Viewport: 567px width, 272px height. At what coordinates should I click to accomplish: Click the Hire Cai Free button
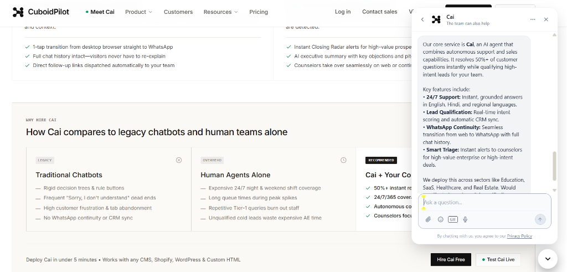click(x=451, y=260)
